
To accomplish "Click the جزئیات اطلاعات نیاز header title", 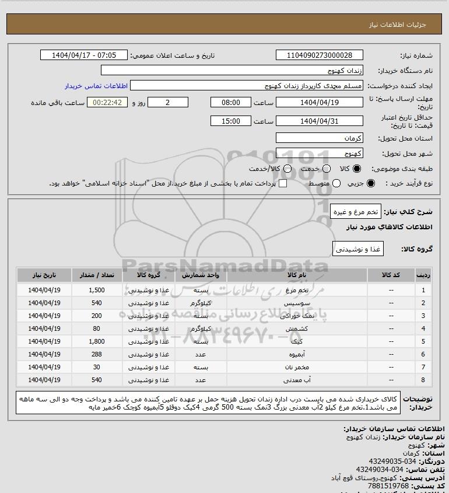I will click(x=398, y=25).
